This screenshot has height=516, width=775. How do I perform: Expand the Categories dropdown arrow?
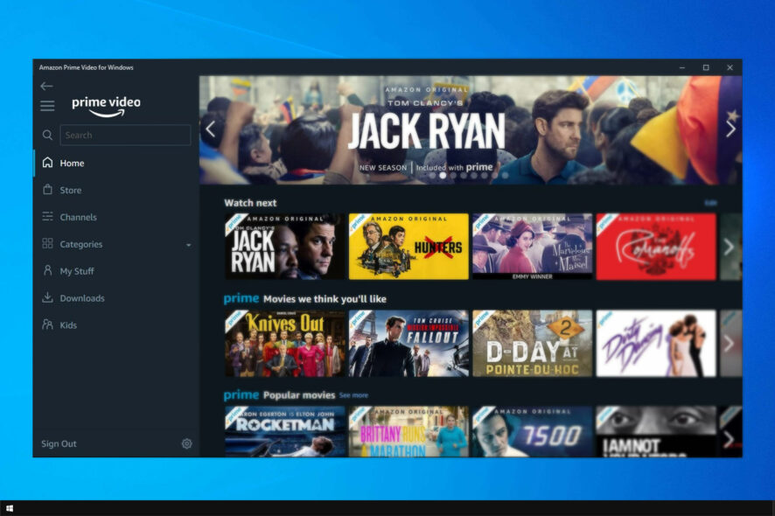click(x=188, y=245)
